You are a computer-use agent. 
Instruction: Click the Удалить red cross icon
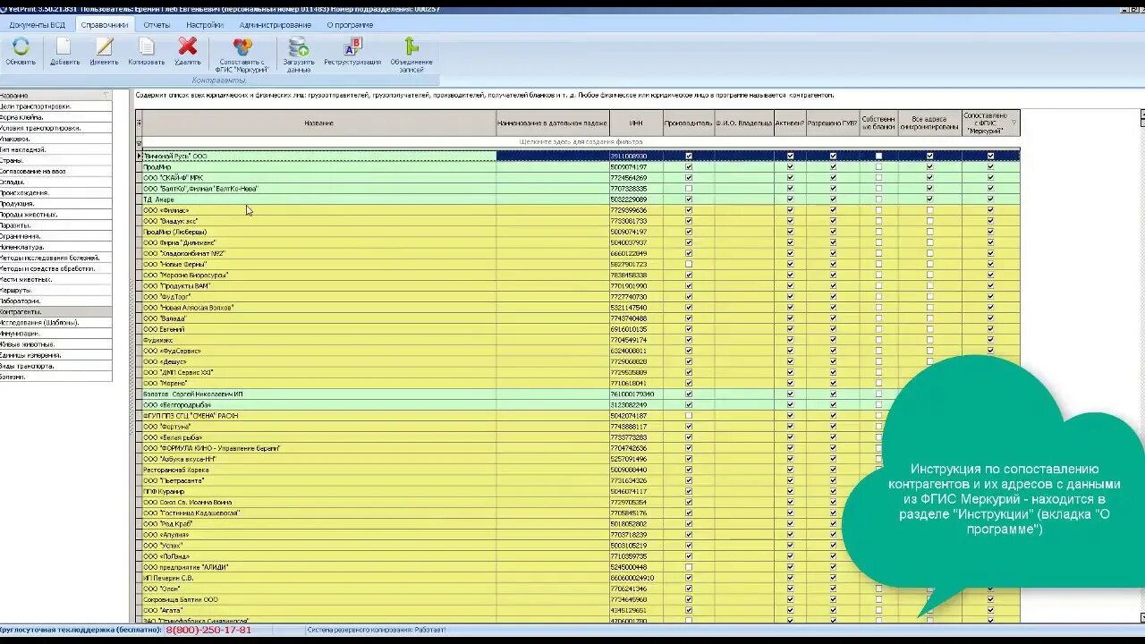188,47
